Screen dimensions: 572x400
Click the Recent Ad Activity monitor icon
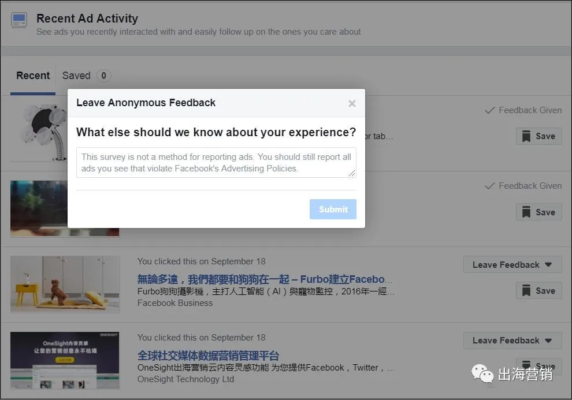click(18, 20)
